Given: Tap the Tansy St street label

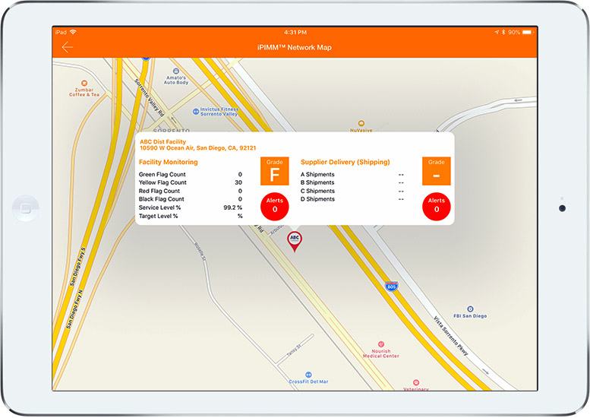Looking at the screenshot, I should 294,350.
